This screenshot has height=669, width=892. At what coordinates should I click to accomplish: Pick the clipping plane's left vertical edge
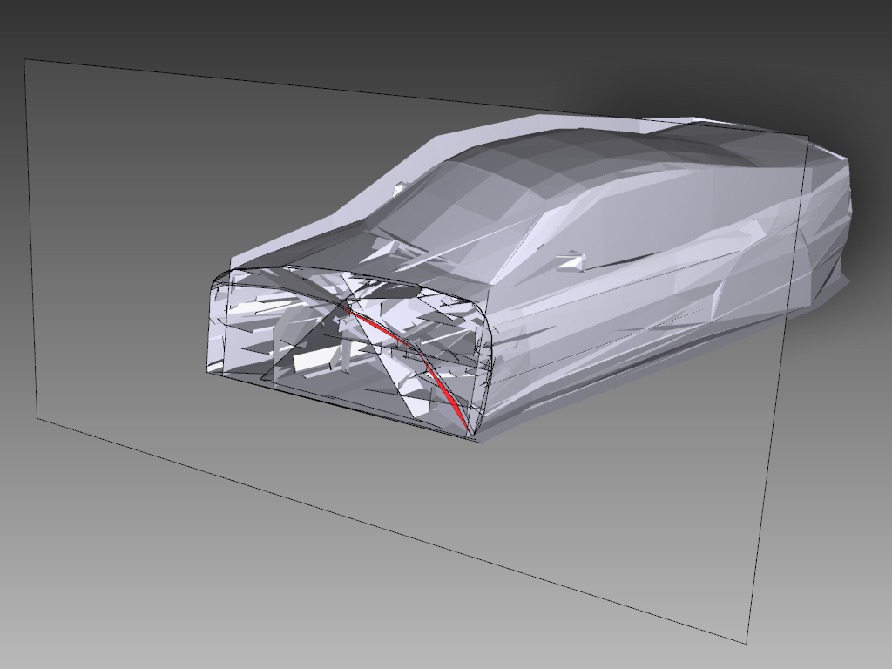(30, 235)
